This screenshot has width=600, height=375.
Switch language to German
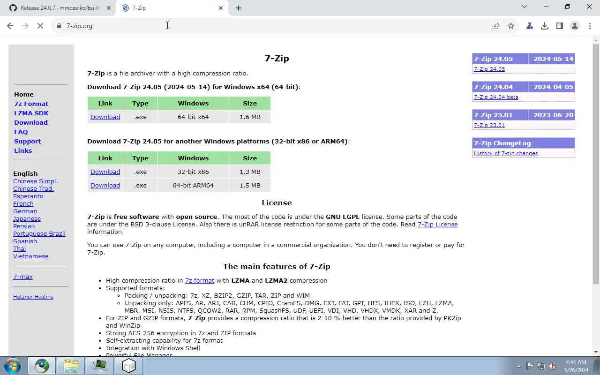coord(25,211)
